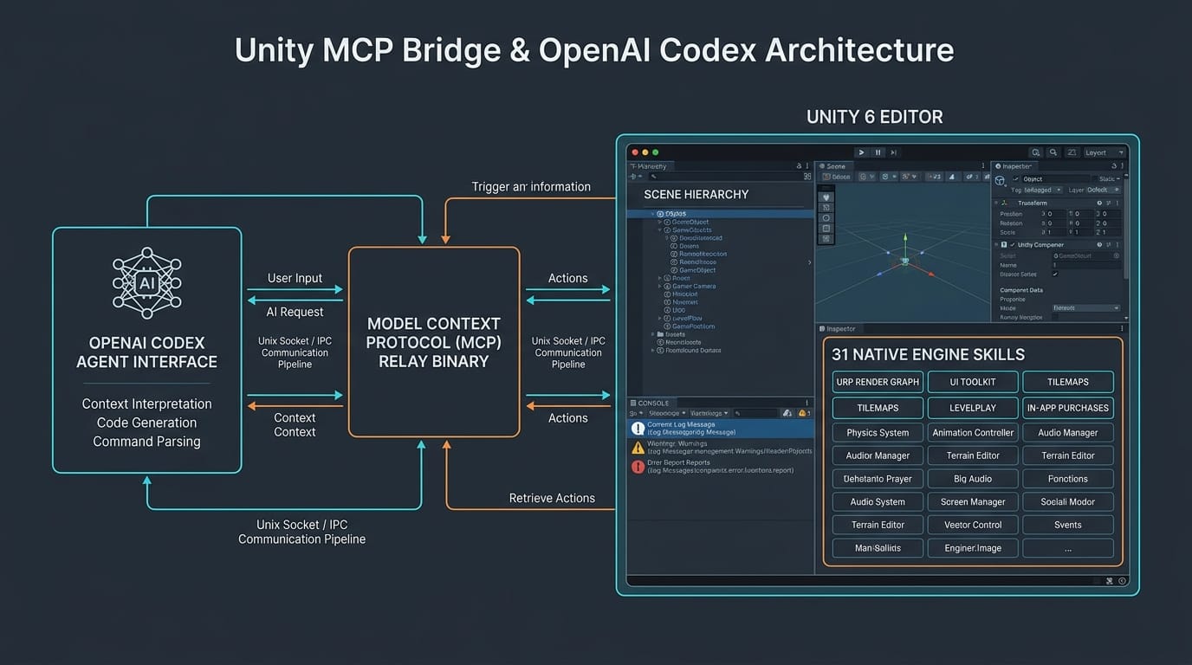Select the circle tool in Scene overlay toolbar
The image size is (1192, 665).
(826, 218)
